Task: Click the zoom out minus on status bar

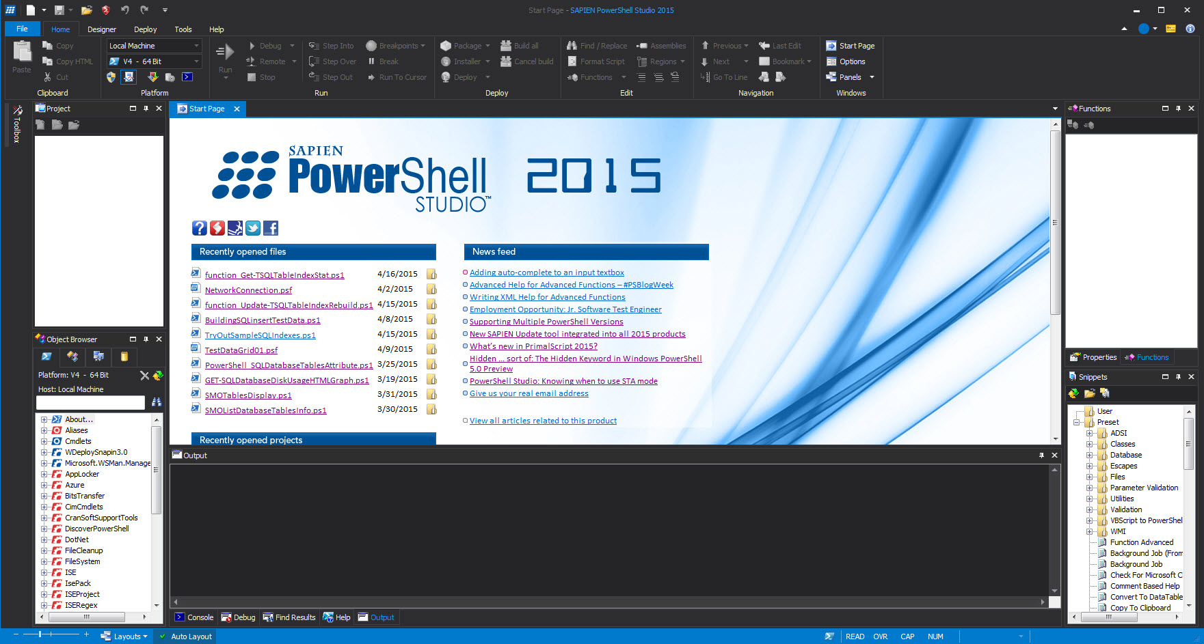Action: pyautogui.click(x=16, y=634)
